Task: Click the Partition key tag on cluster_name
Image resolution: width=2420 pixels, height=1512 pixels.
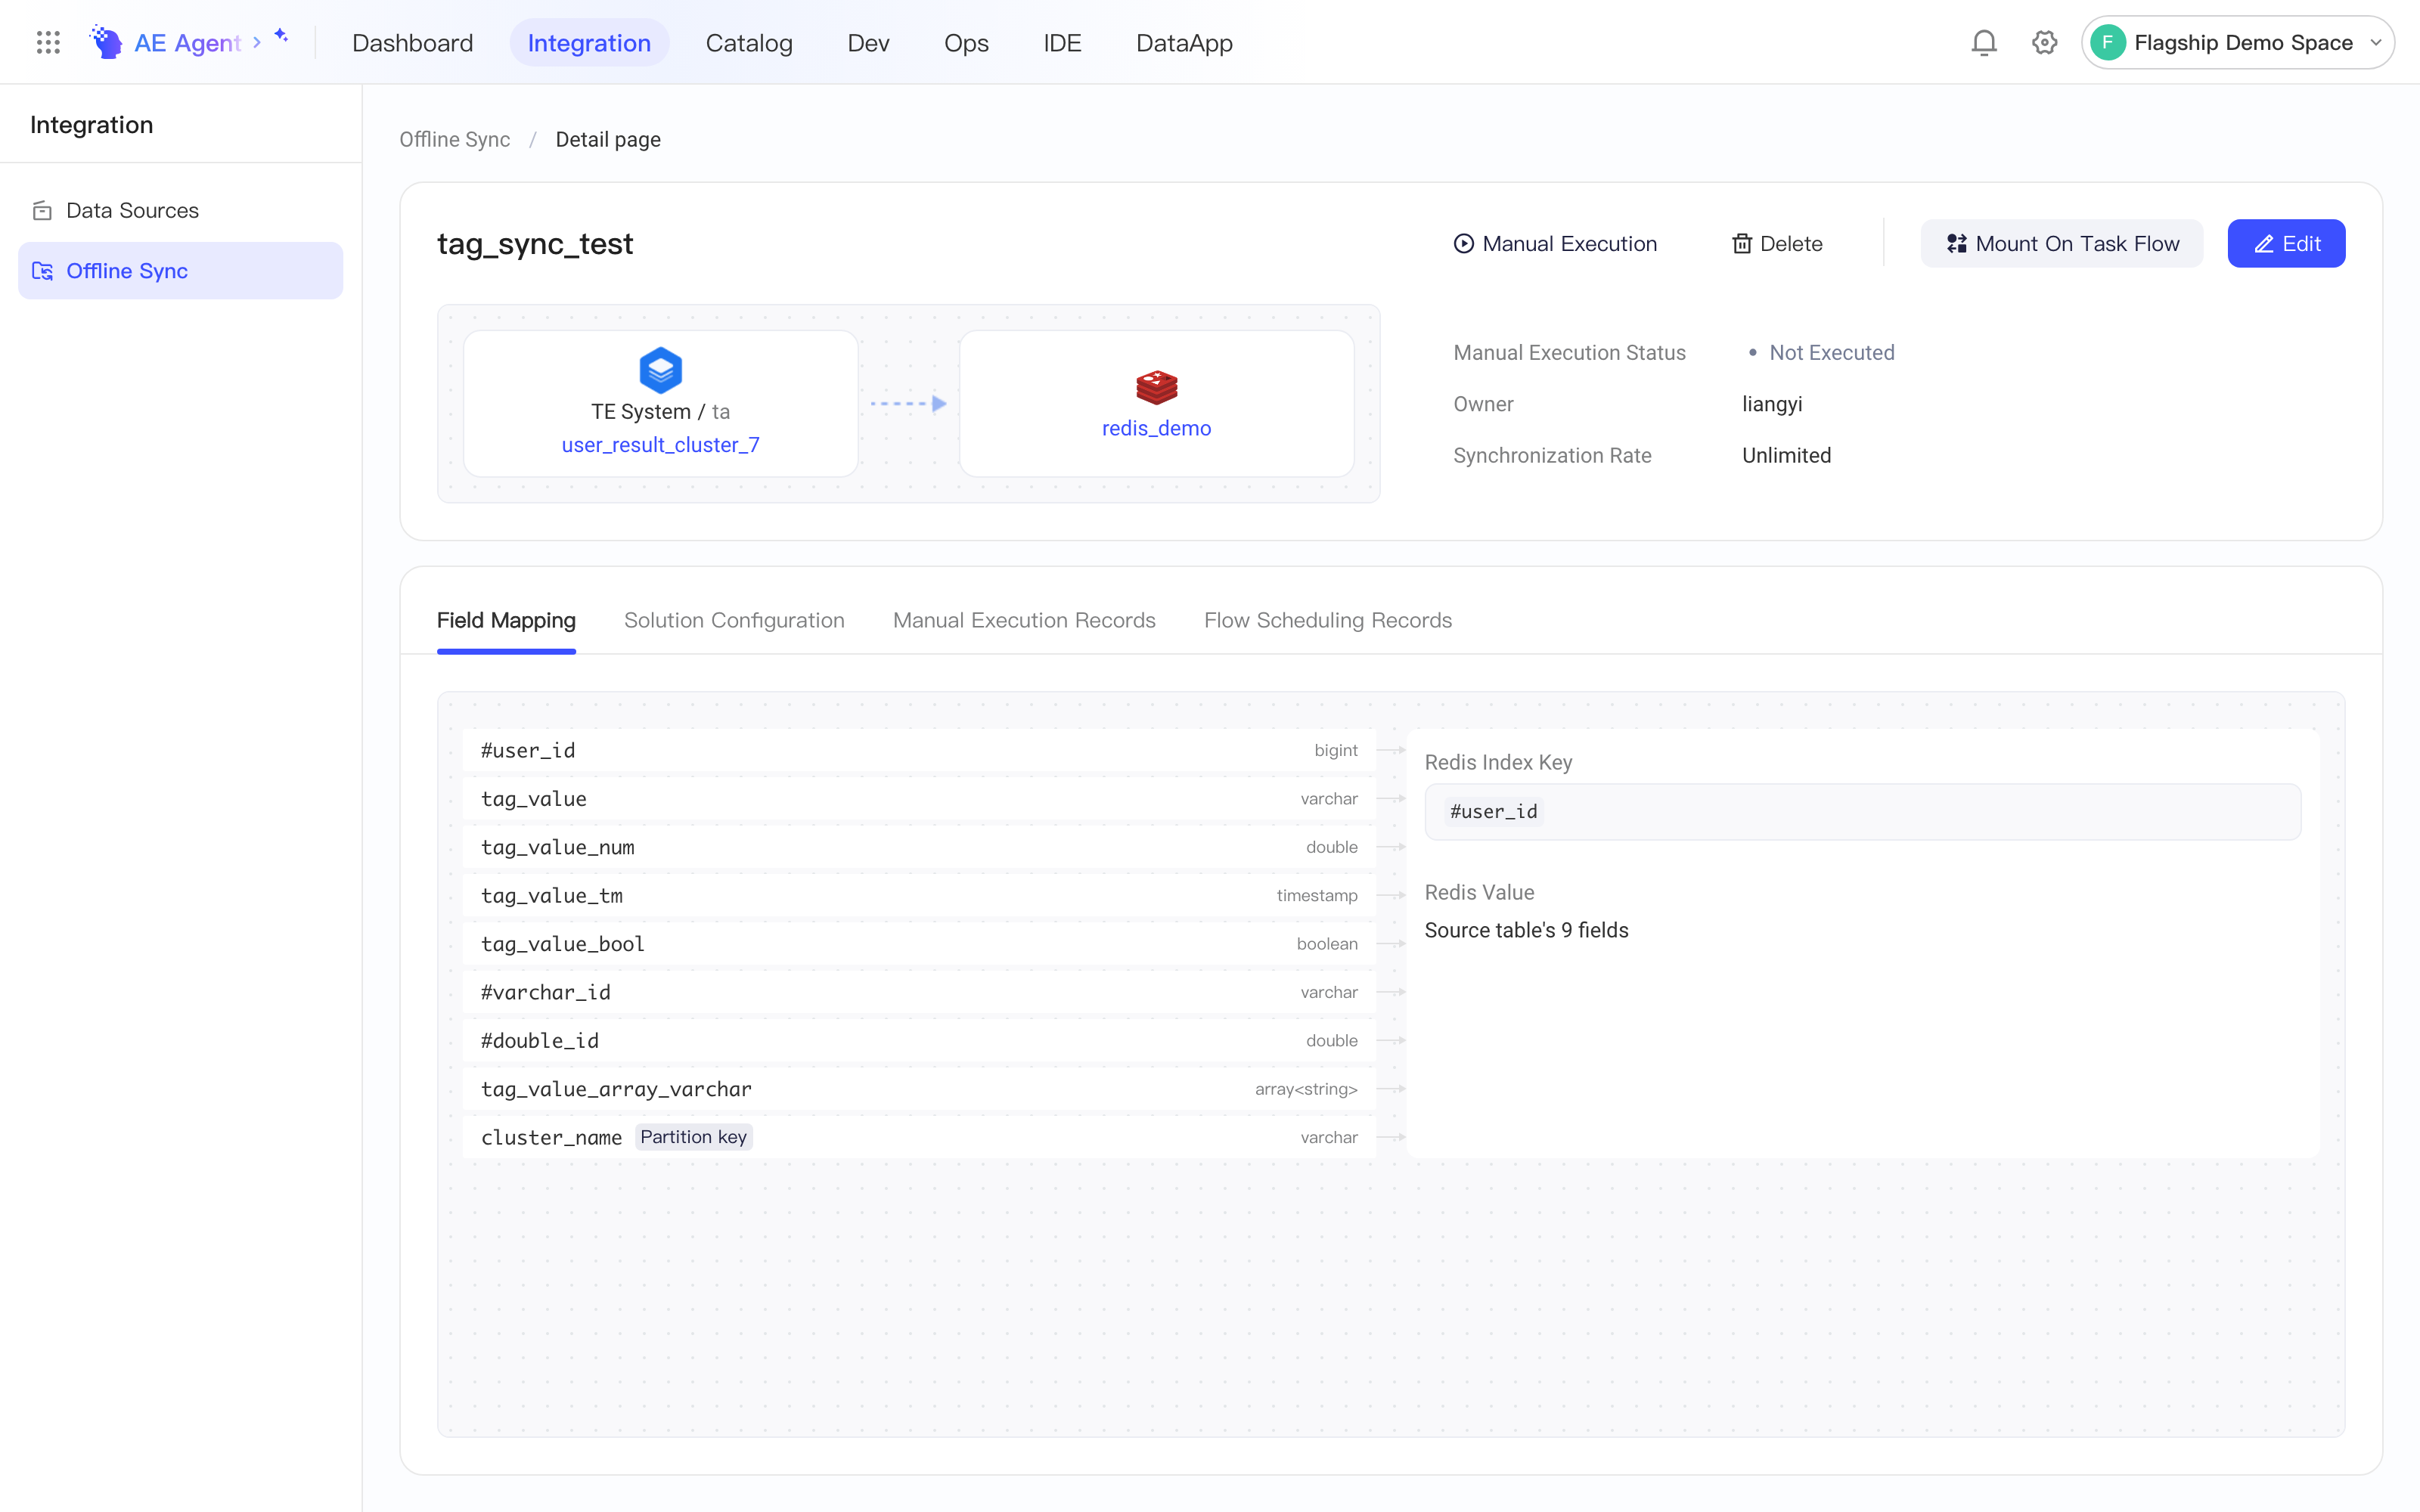Action: (693, 1137)
